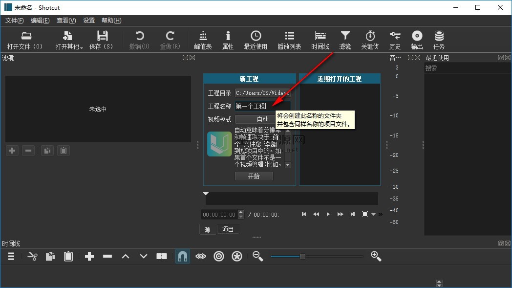Image resolution: width=512 pixels, height=288 pixels.
Task: Close the Filters (滤镜) panel
Action: [x=192, y=58]
